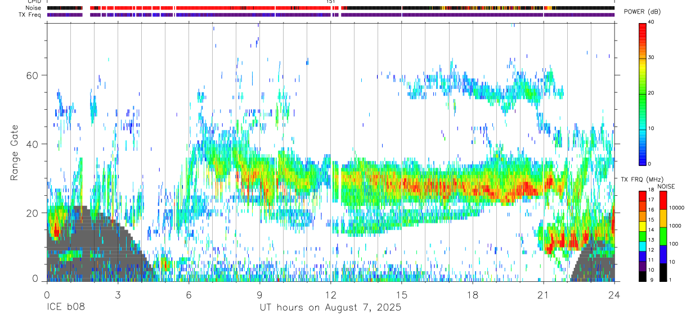Click the 21 label on UT hours axis
This screenshot has width=691, height=319.
pos(543,294)
